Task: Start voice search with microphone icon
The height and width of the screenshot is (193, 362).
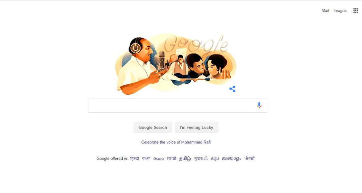Action: (x=259, y=105)
